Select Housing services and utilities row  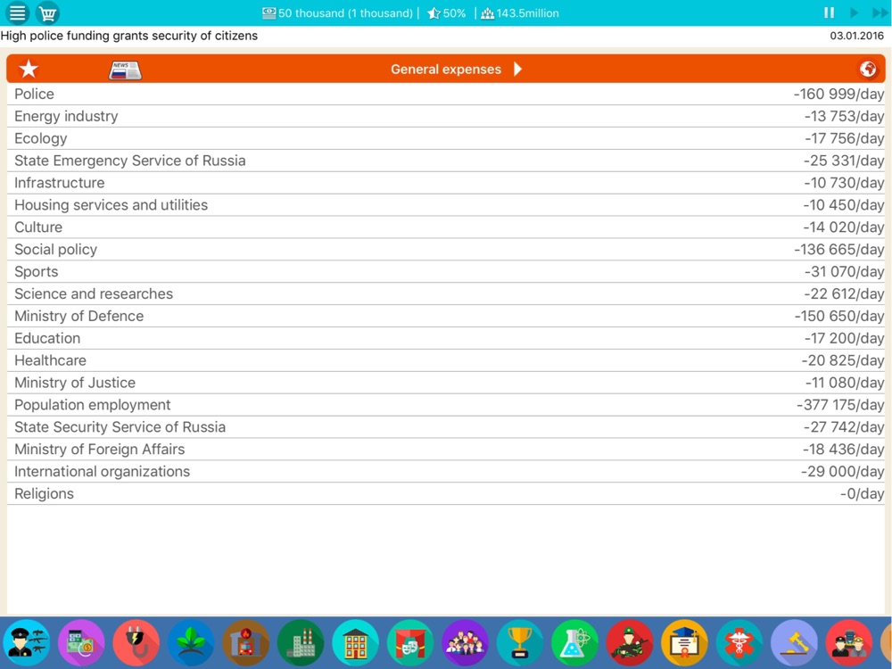tap(446, 205)
